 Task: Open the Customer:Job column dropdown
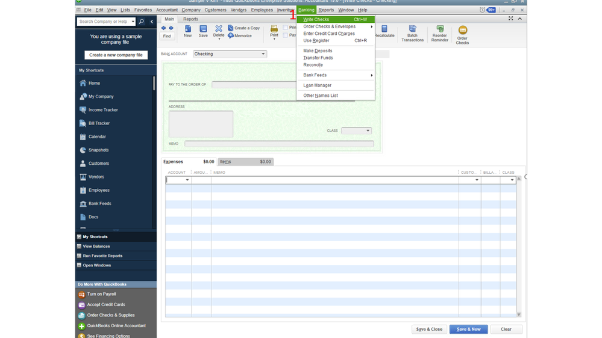coord(477,180)
